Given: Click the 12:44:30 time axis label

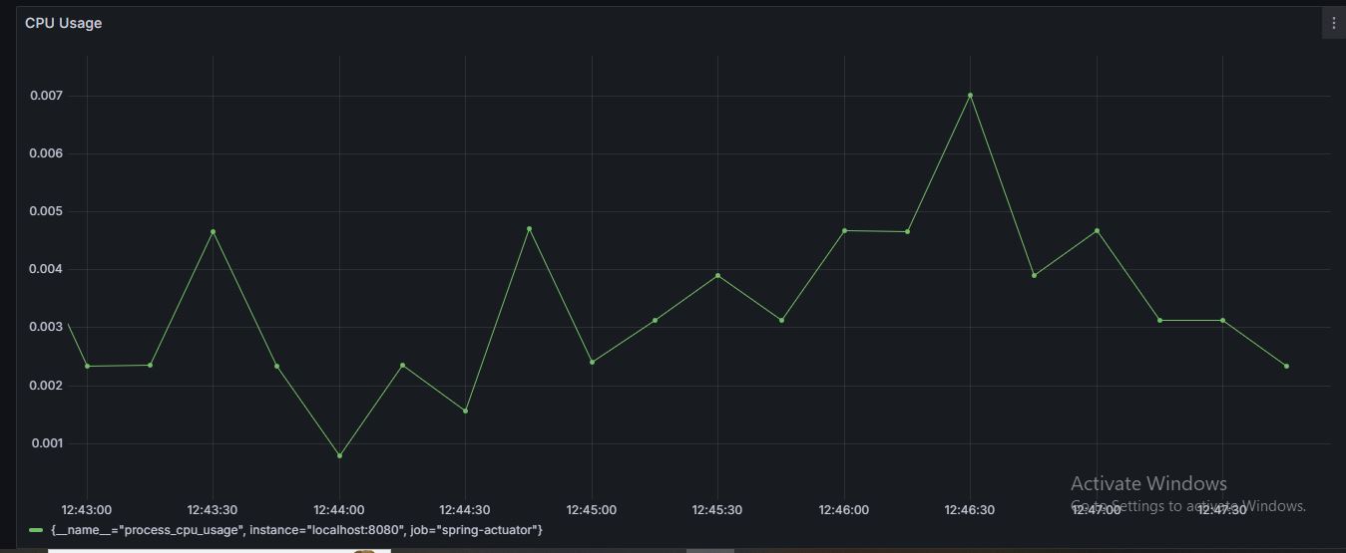Looking at the screenshot, I should pos(465,509).
